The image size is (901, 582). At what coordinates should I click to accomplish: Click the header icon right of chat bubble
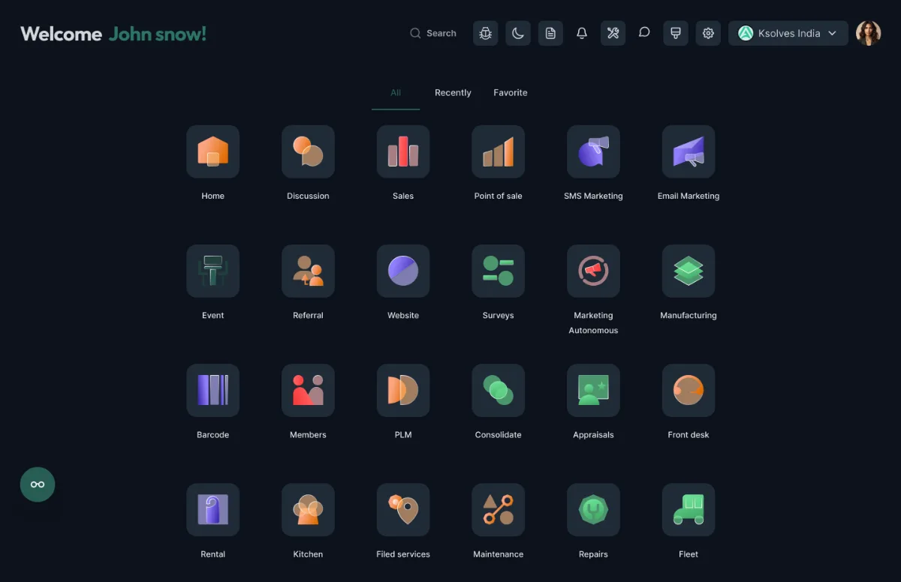tap(676, 33)
